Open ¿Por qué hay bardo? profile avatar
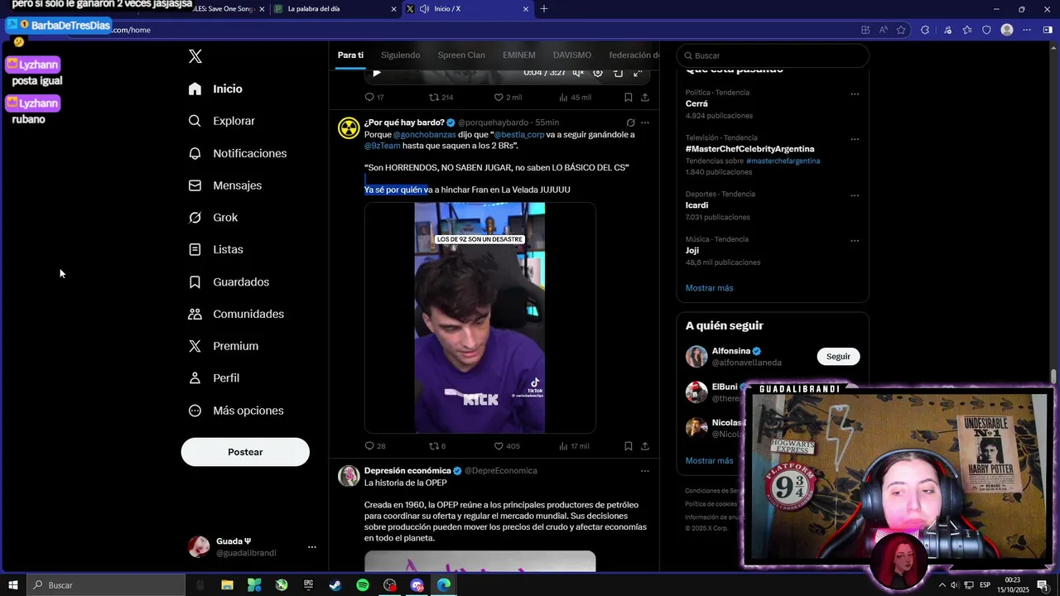This screenshot has width=1060, height=596. 349,128
